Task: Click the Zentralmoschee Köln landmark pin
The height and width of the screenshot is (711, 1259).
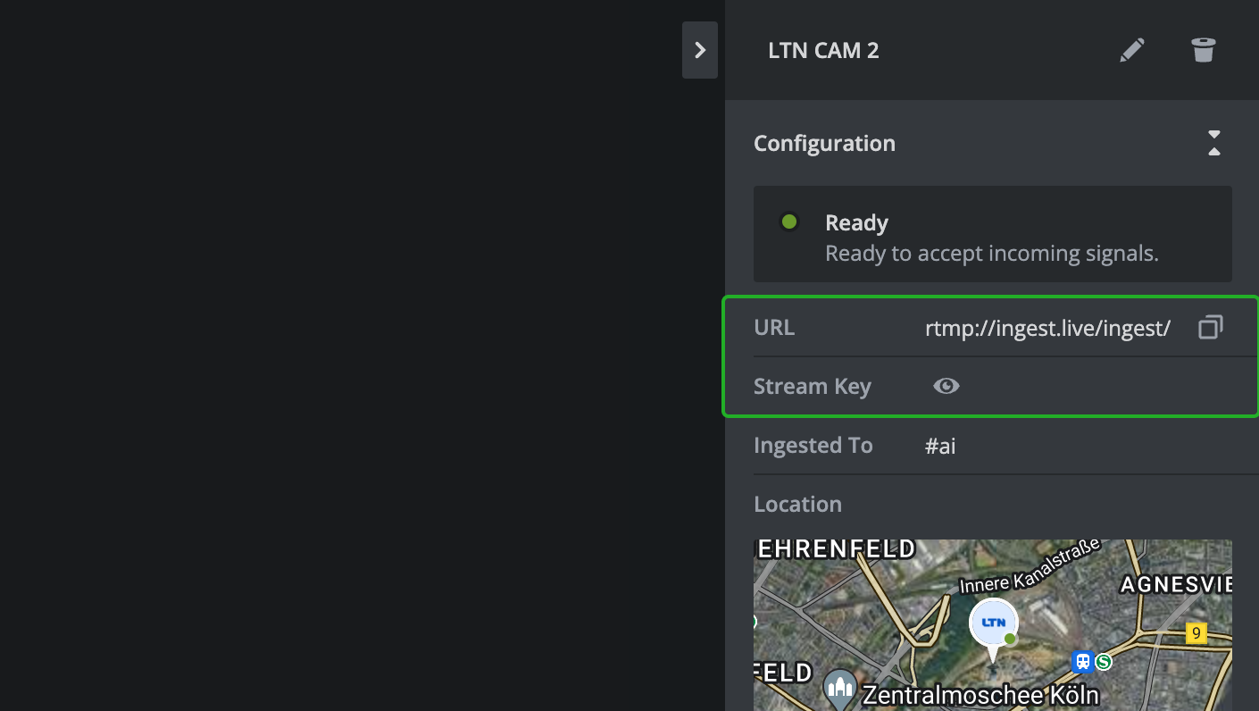Action: tap(840, 686)
